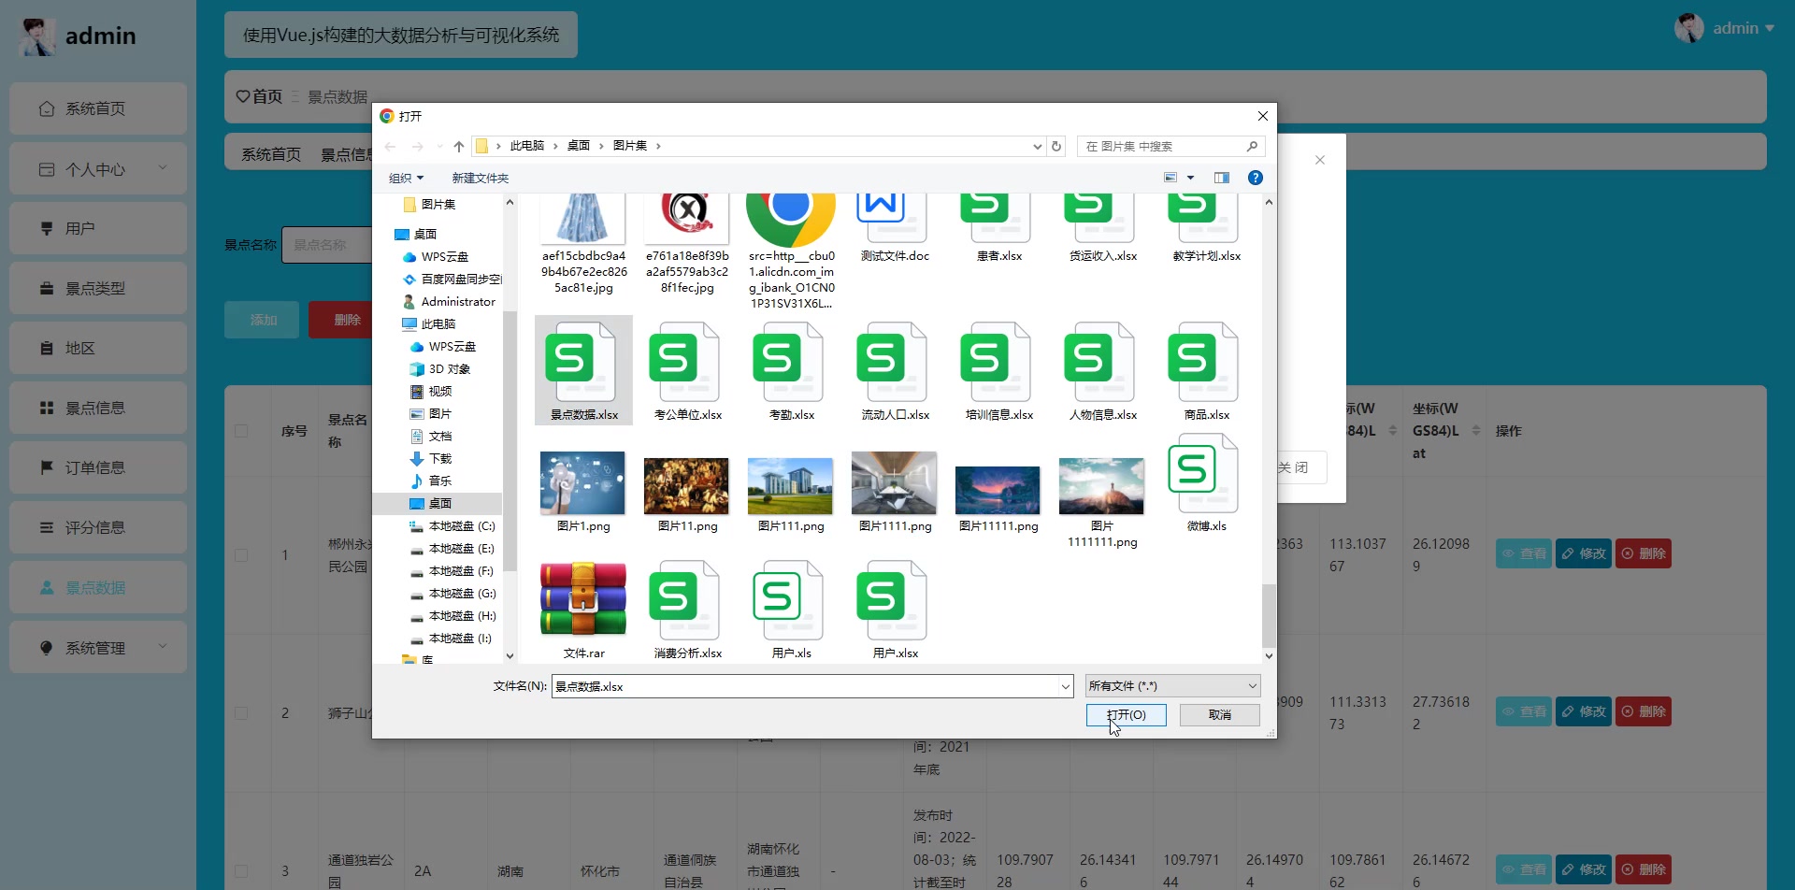This screenshot has width=1795, height=890.
Task: Tick the checkbox for row 1
Action: [241, 554]
